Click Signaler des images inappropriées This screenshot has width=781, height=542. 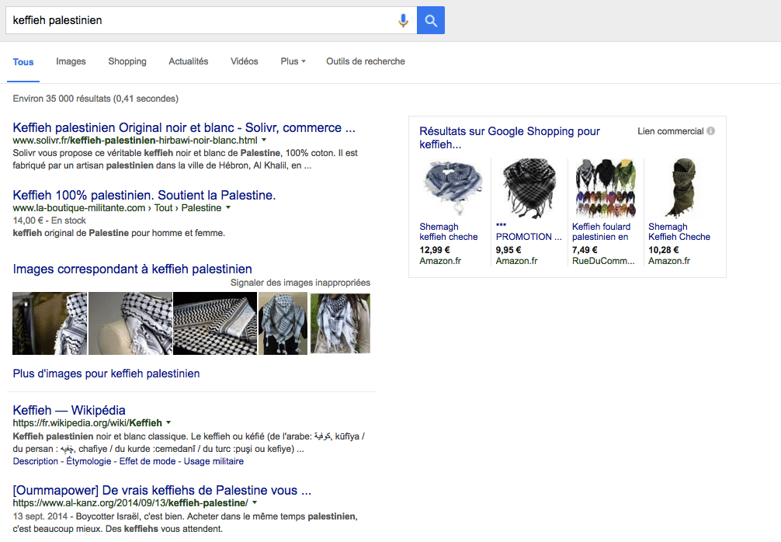pyautogui.click(x=300, y=283)
